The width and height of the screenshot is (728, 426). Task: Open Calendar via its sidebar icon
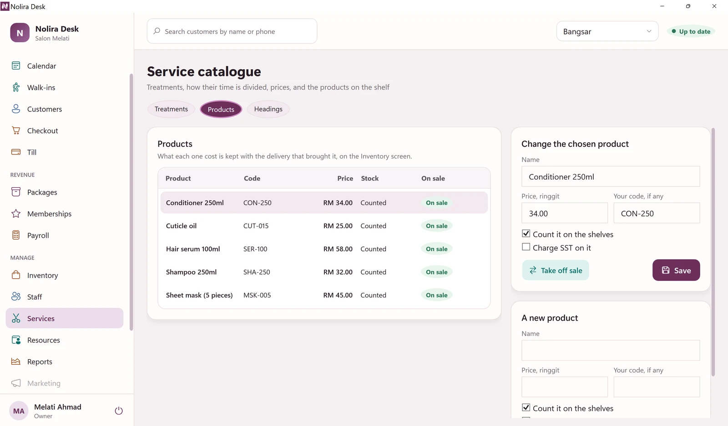pos(16,66)
